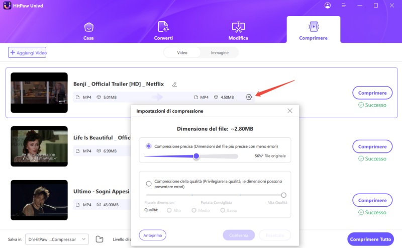Click Comprimere button for Benji trailer
Screen dimensions: 402x248
point(372,93)
